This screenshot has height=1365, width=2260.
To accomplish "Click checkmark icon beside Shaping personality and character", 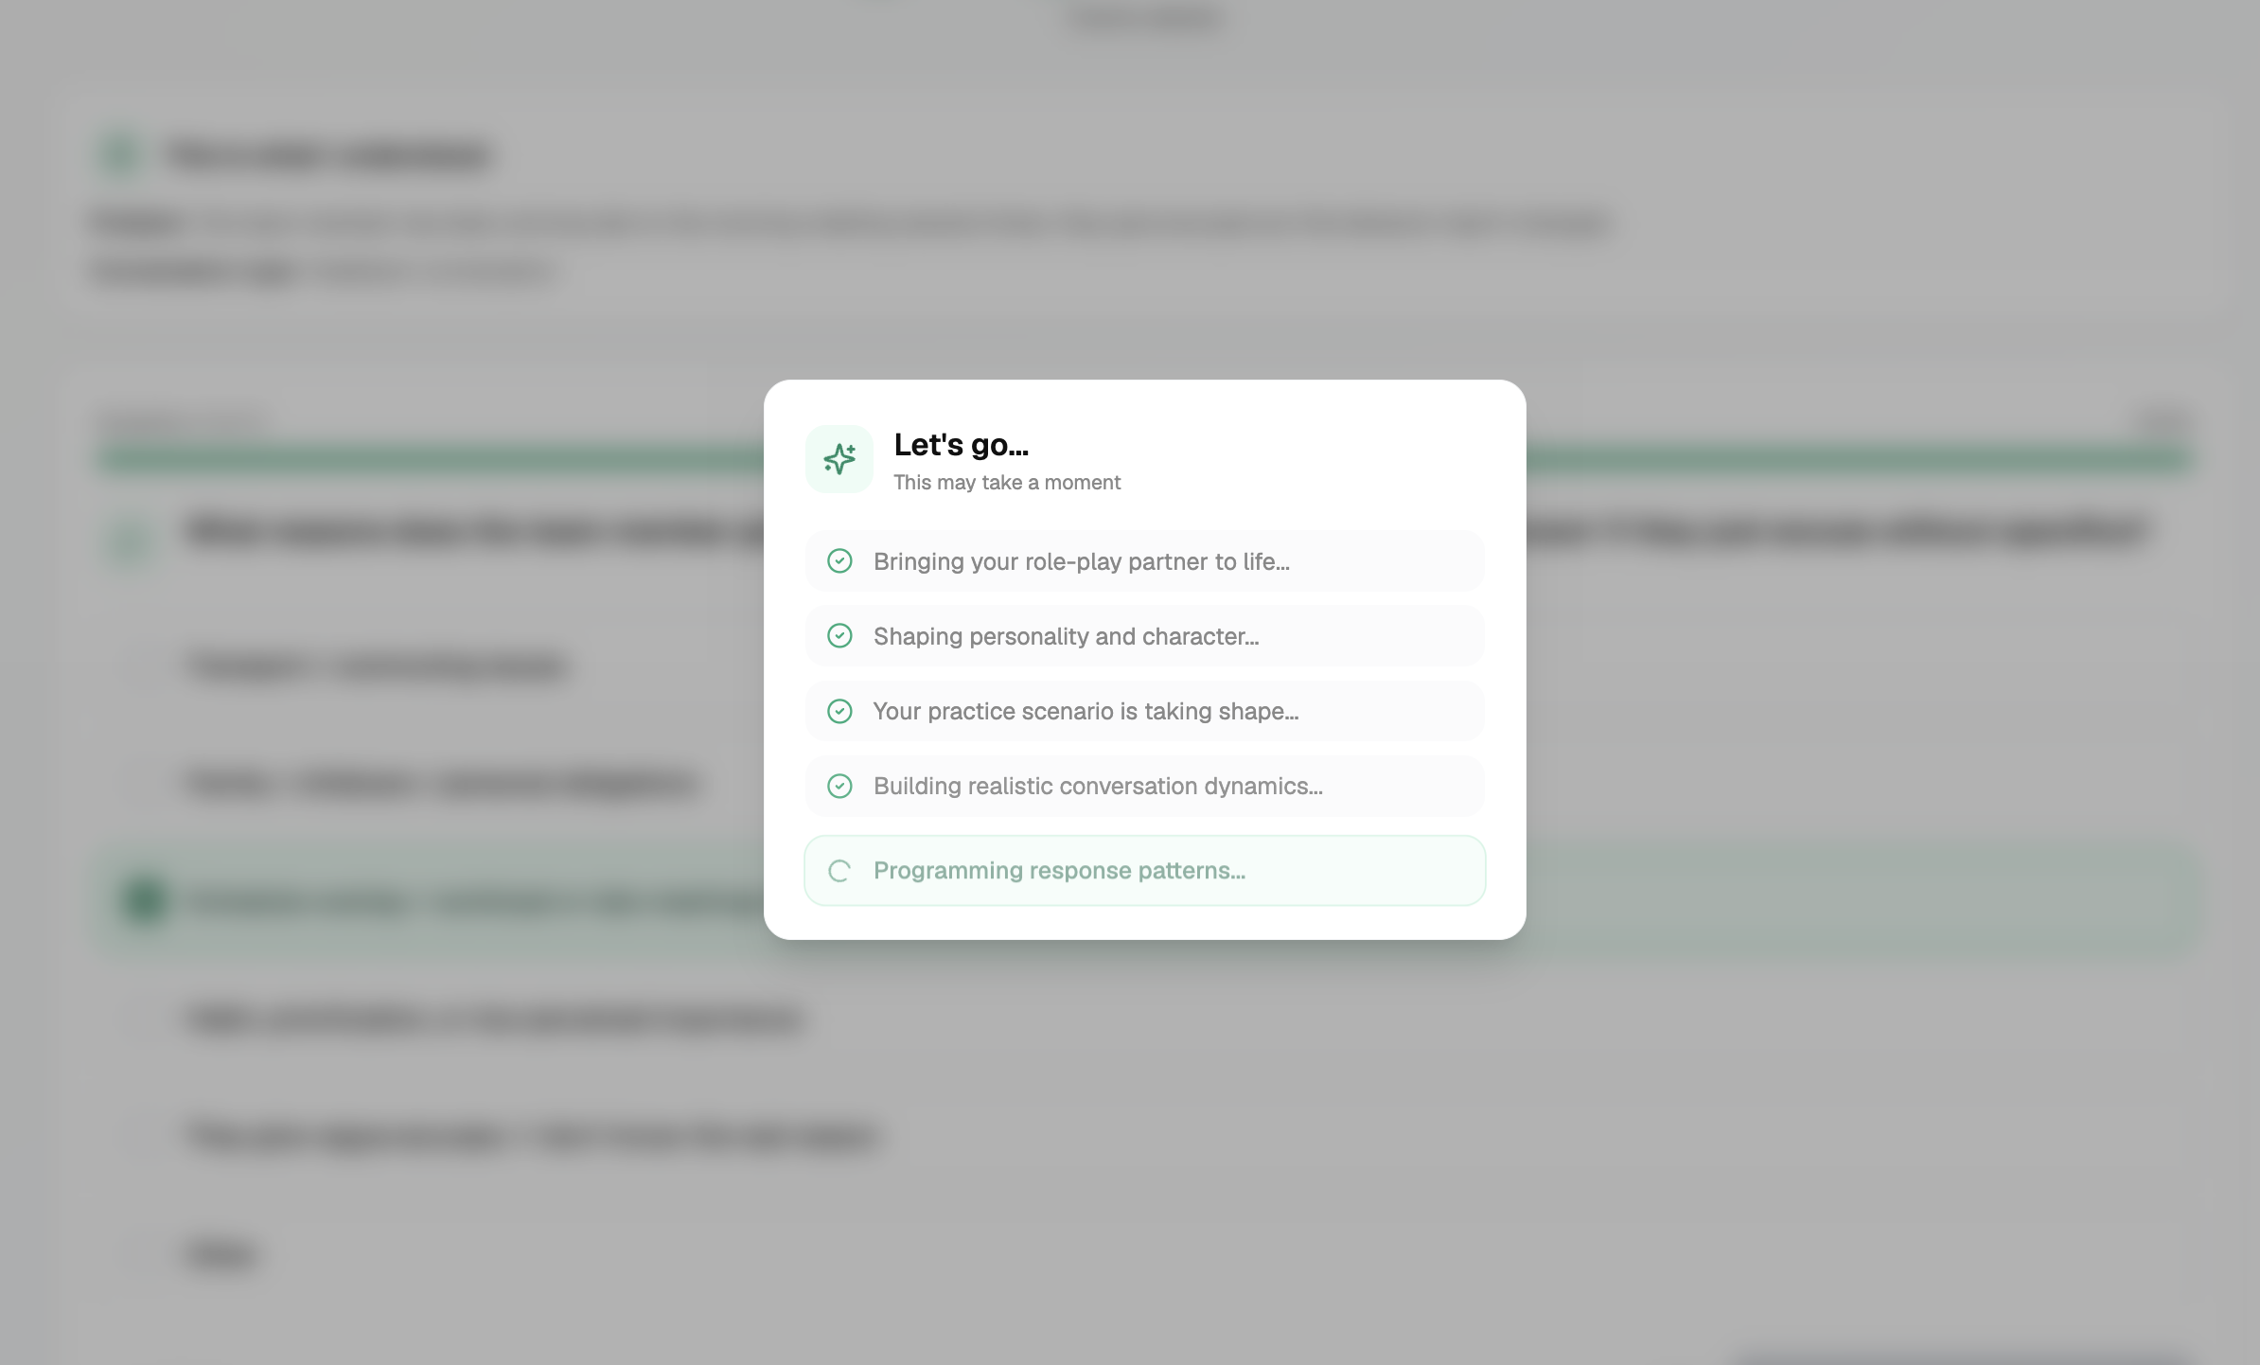I will pyautogui.click(x=839, y=636).
